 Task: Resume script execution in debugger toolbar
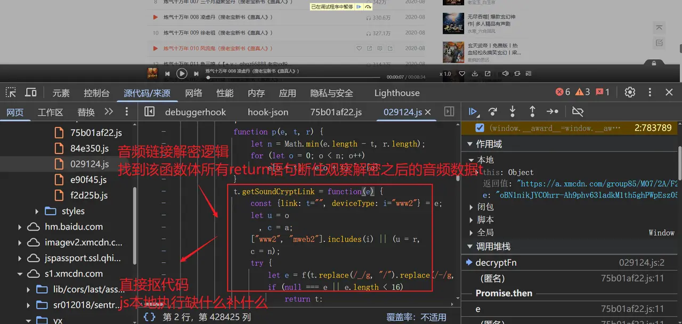click(x=473, y=111)
